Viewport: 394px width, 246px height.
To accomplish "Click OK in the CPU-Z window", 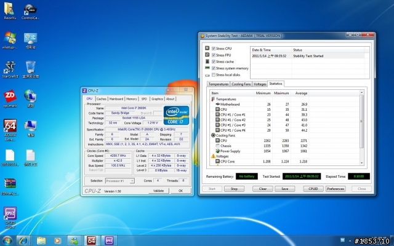I will pyautogui.click(x=180, y=191).
